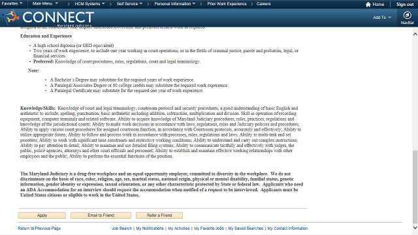
Task: Select the Careers breadcrumb item
Action: [x=263, y=4]
